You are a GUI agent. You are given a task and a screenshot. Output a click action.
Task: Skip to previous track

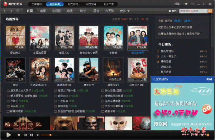25,135
